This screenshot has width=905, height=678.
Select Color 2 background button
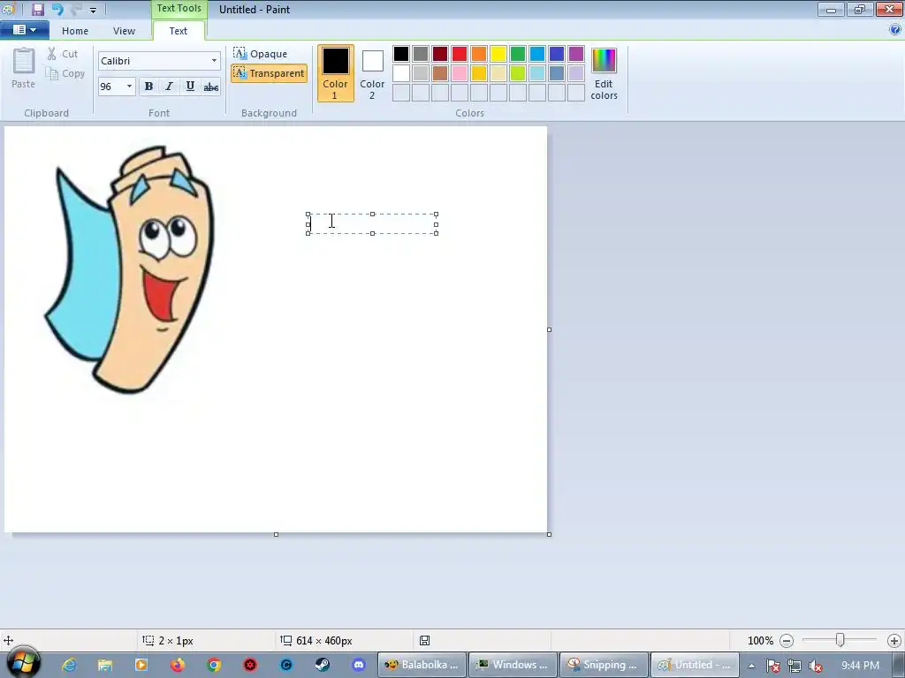pyautogui.click(x=372, y=73)
